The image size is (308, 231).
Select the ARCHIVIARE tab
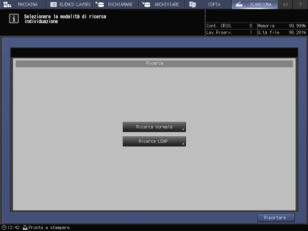pyautogui.click(x=162, y=4)
